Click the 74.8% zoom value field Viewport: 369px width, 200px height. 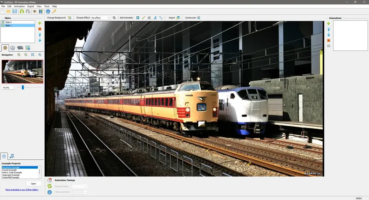7,88
